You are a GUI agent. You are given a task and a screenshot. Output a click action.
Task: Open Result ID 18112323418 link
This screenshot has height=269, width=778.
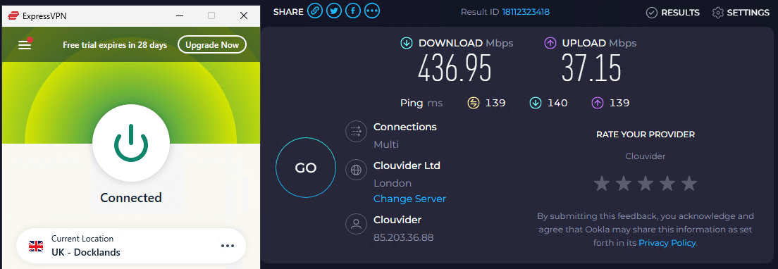526,12
